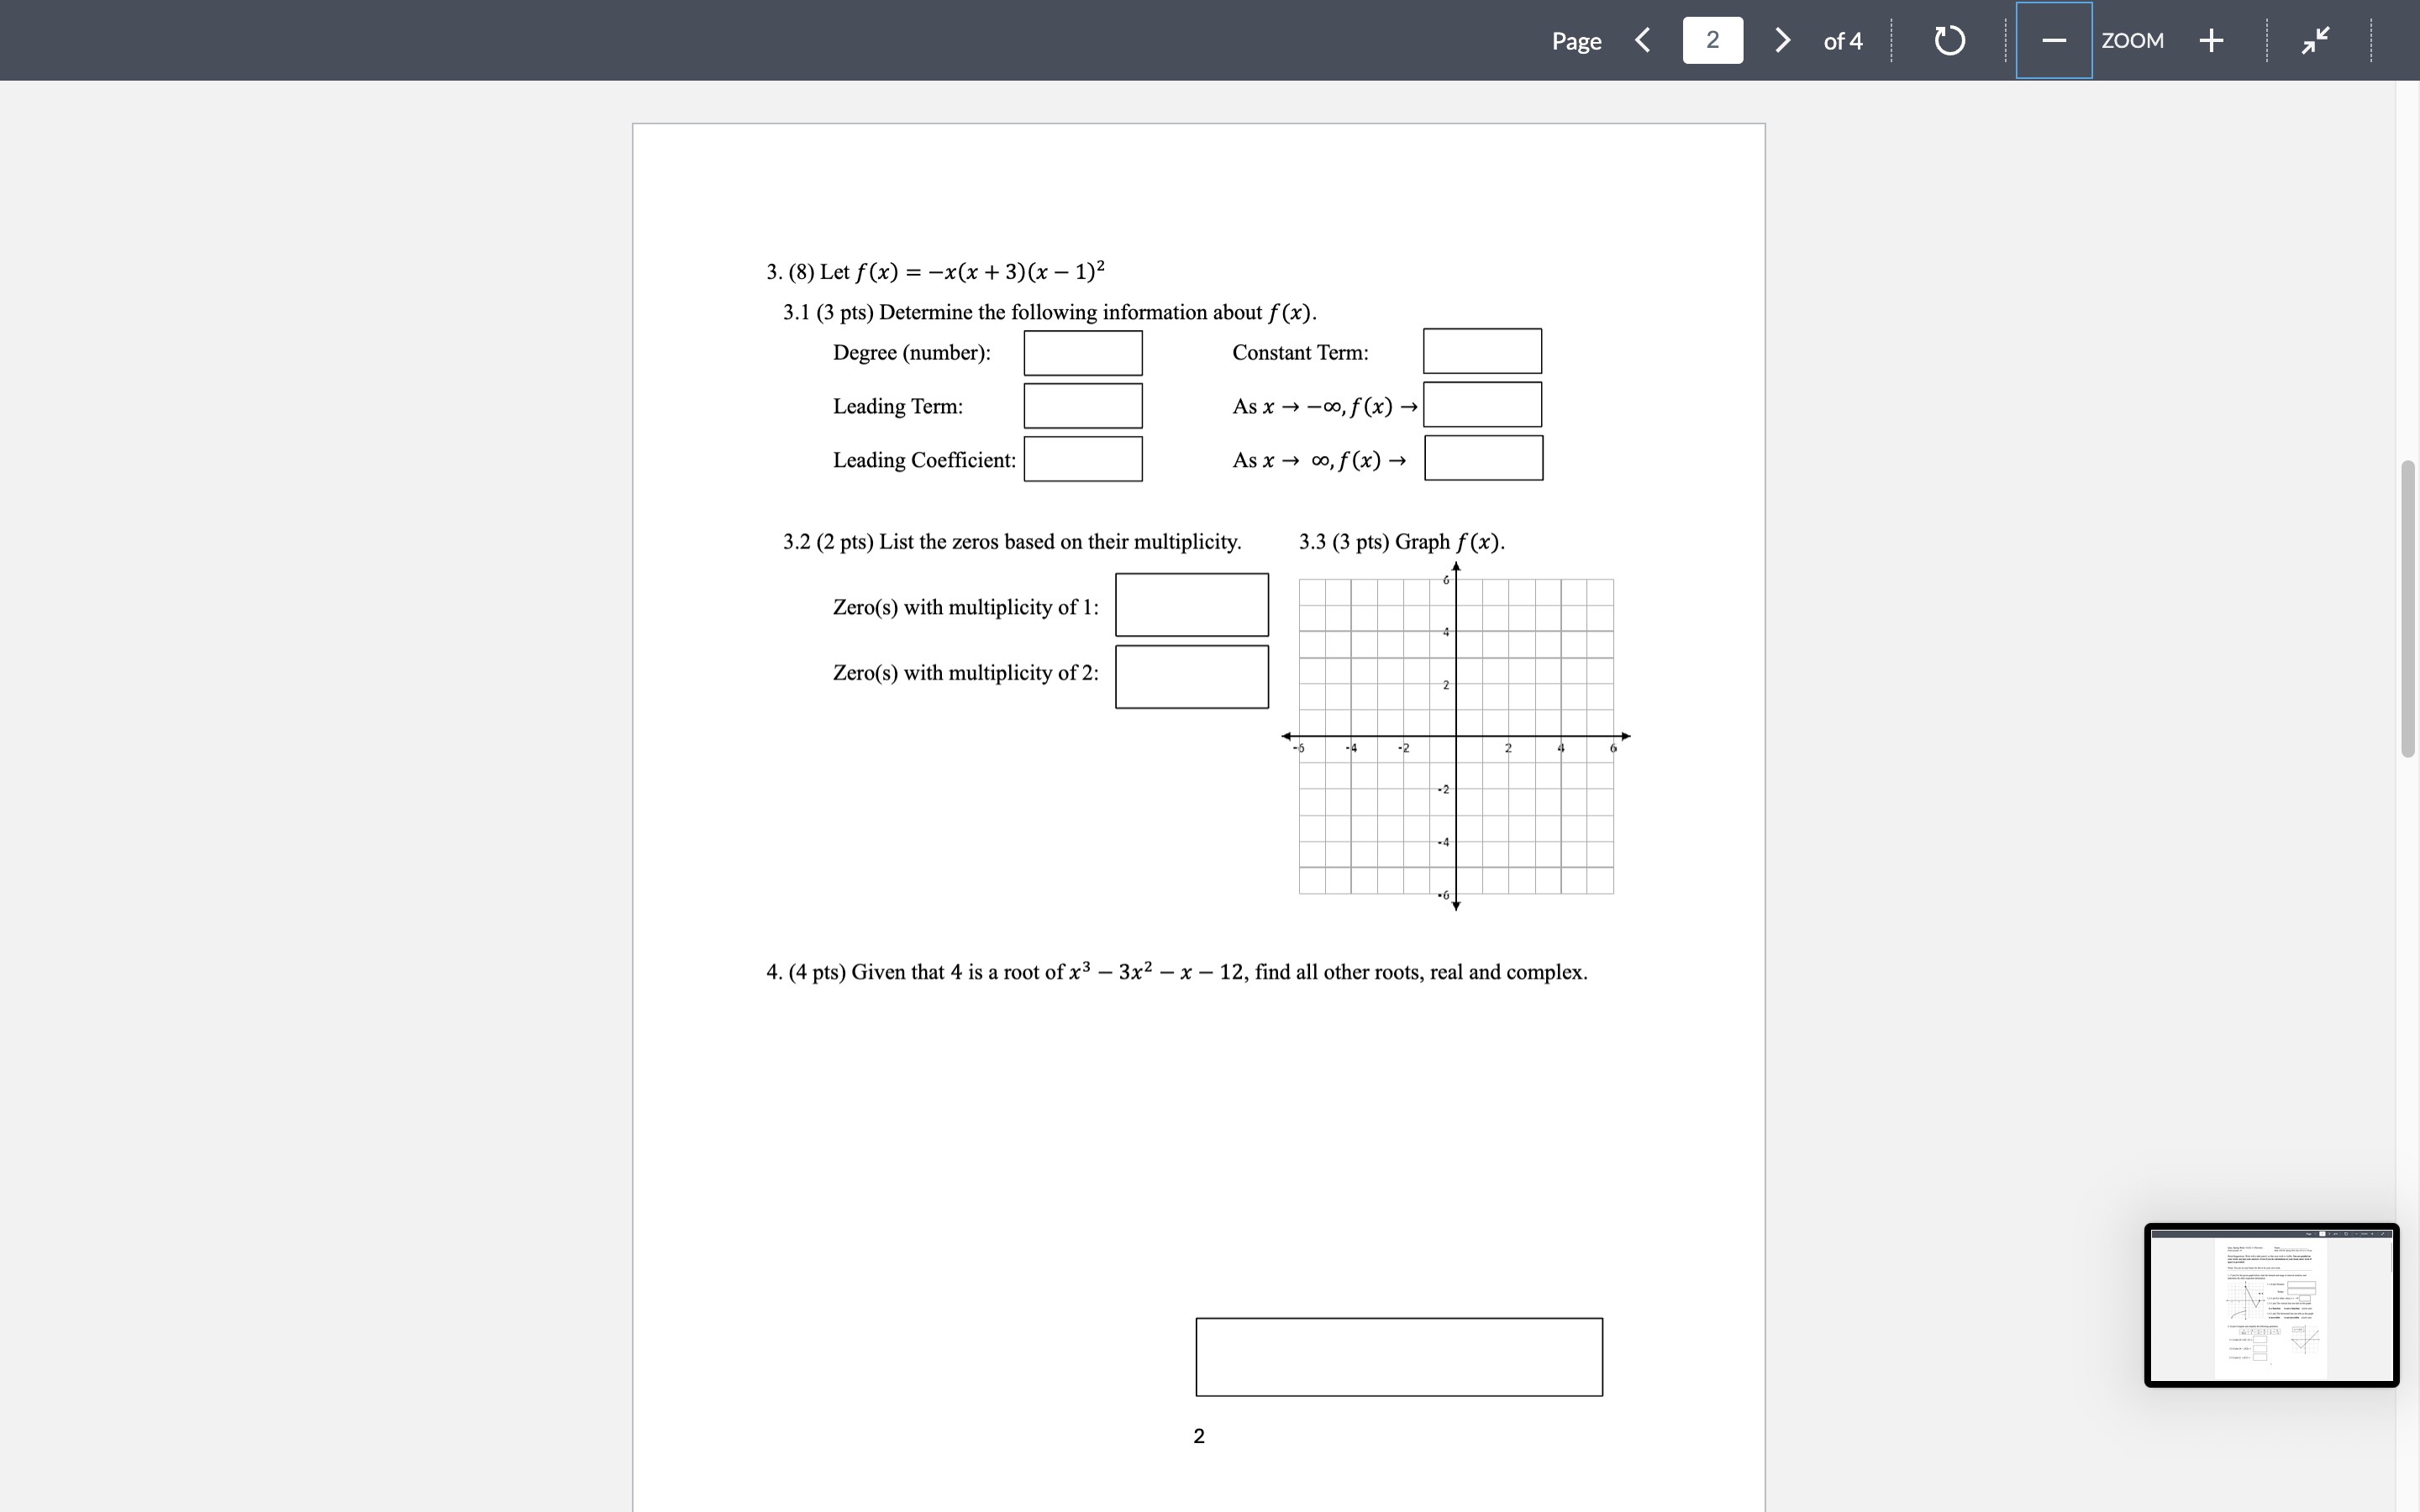Click the Constant Term answer box
This screenshot has width=2420, height=1512.
[x=1482, y=351]
